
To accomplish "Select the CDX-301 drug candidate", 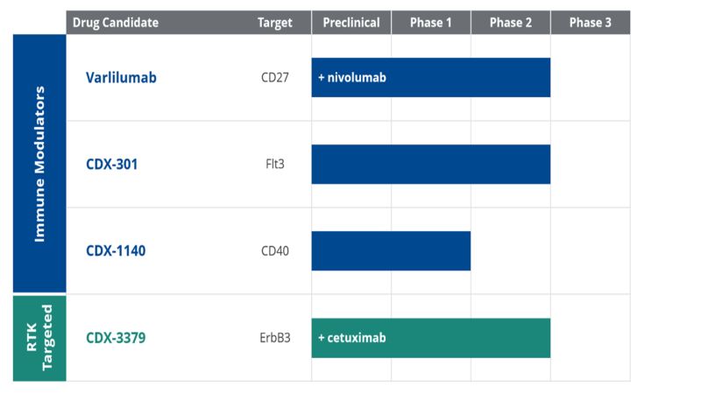I will (x=111, y=164).
